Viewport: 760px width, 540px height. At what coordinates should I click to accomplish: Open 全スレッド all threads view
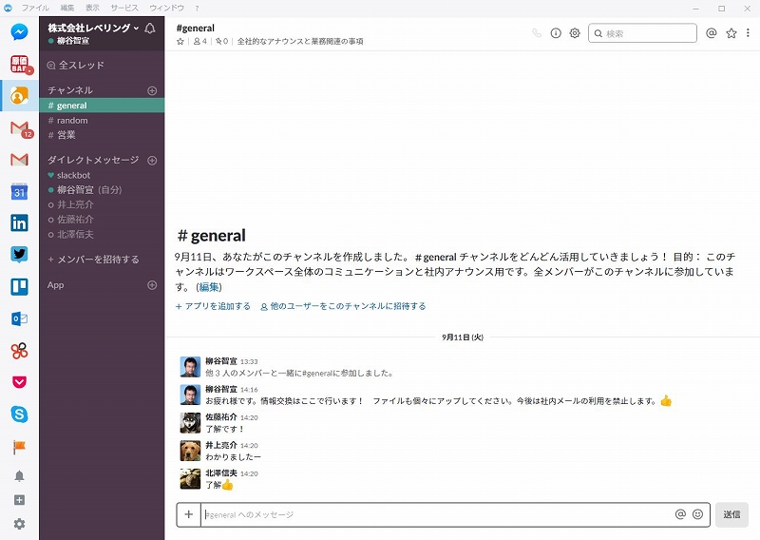75,65
